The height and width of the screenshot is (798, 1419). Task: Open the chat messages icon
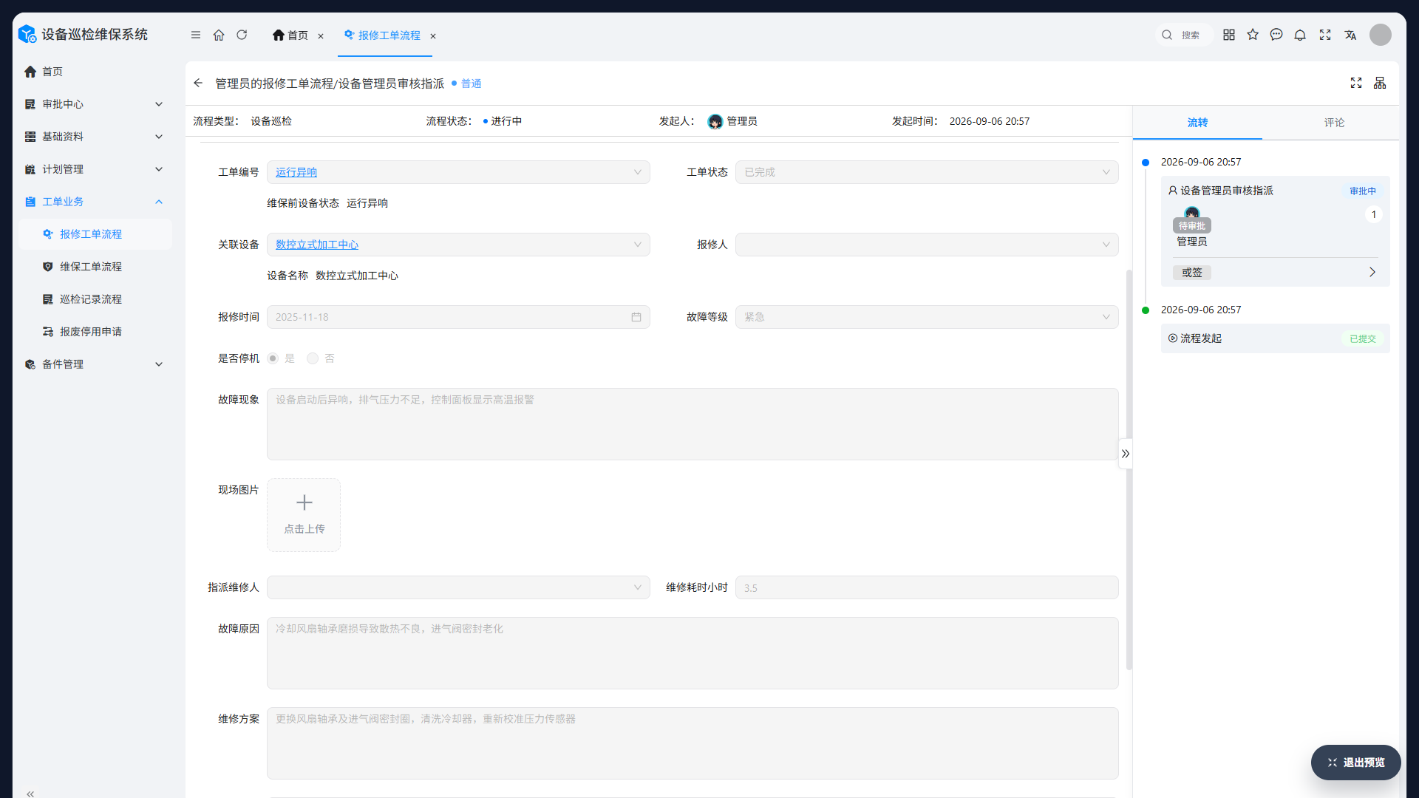1276,35
